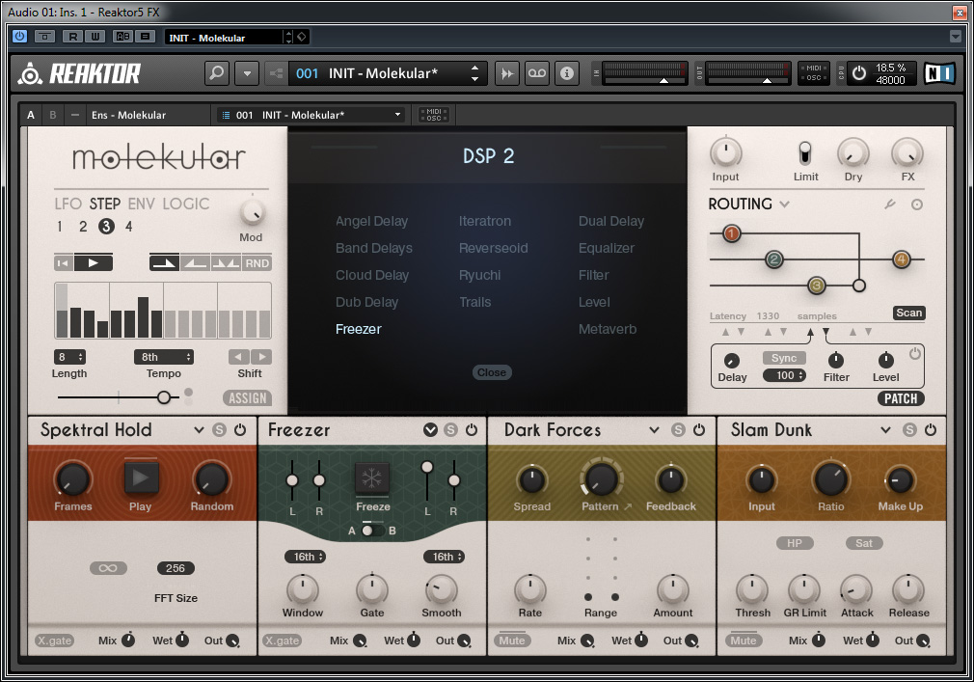Click the infinity loop icon
The image size is (974, 682).
(x=108, y=568)
